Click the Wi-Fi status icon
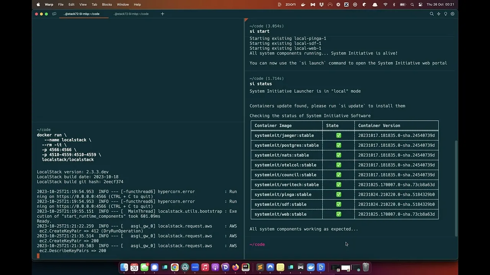The width and height of the screenshot is (490, 275). coord(385,5)
